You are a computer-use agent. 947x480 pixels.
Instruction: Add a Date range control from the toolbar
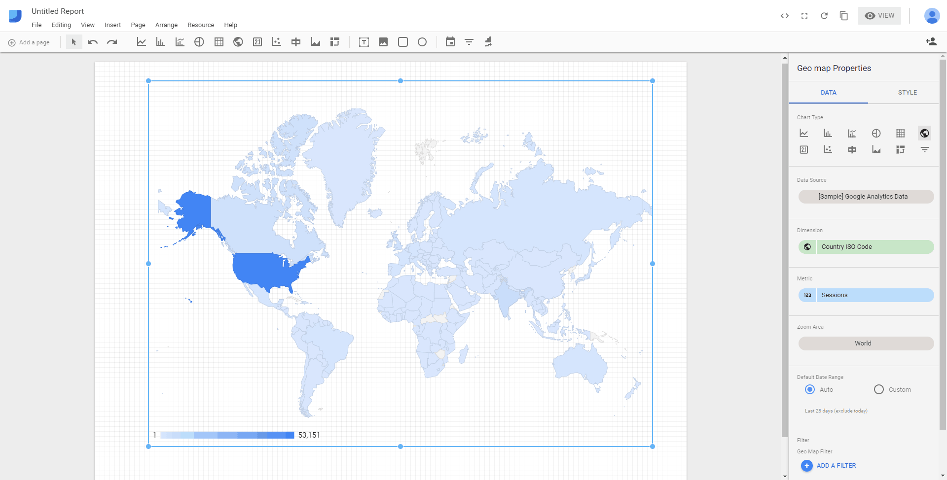(450, 42)
